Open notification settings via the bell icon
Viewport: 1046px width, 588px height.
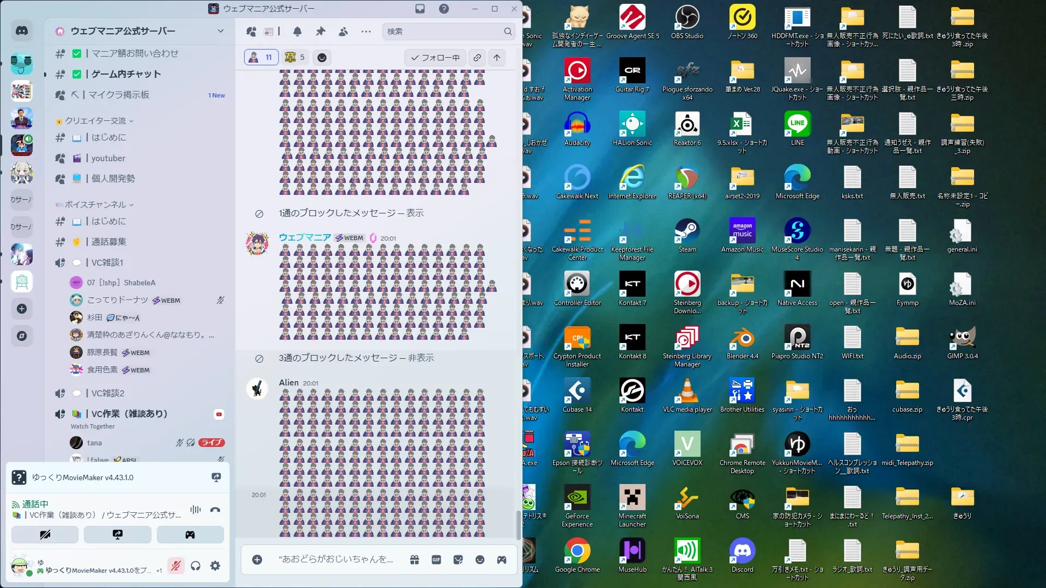click(x=297, y=32)
